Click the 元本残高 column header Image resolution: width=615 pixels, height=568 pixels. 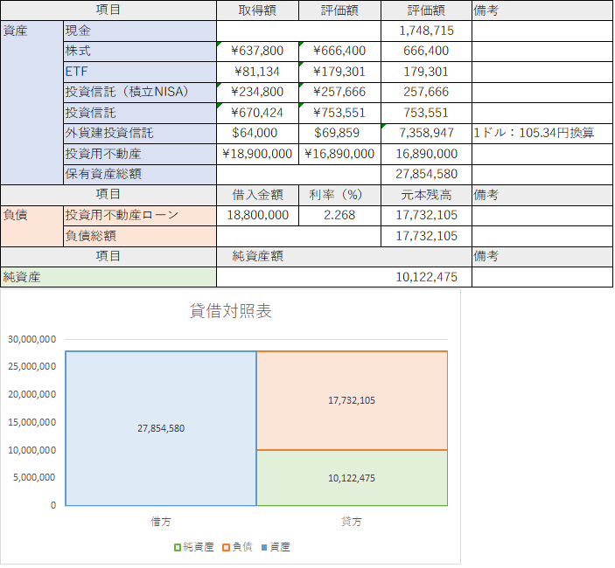pyautogui.click(x=426, y=195)
